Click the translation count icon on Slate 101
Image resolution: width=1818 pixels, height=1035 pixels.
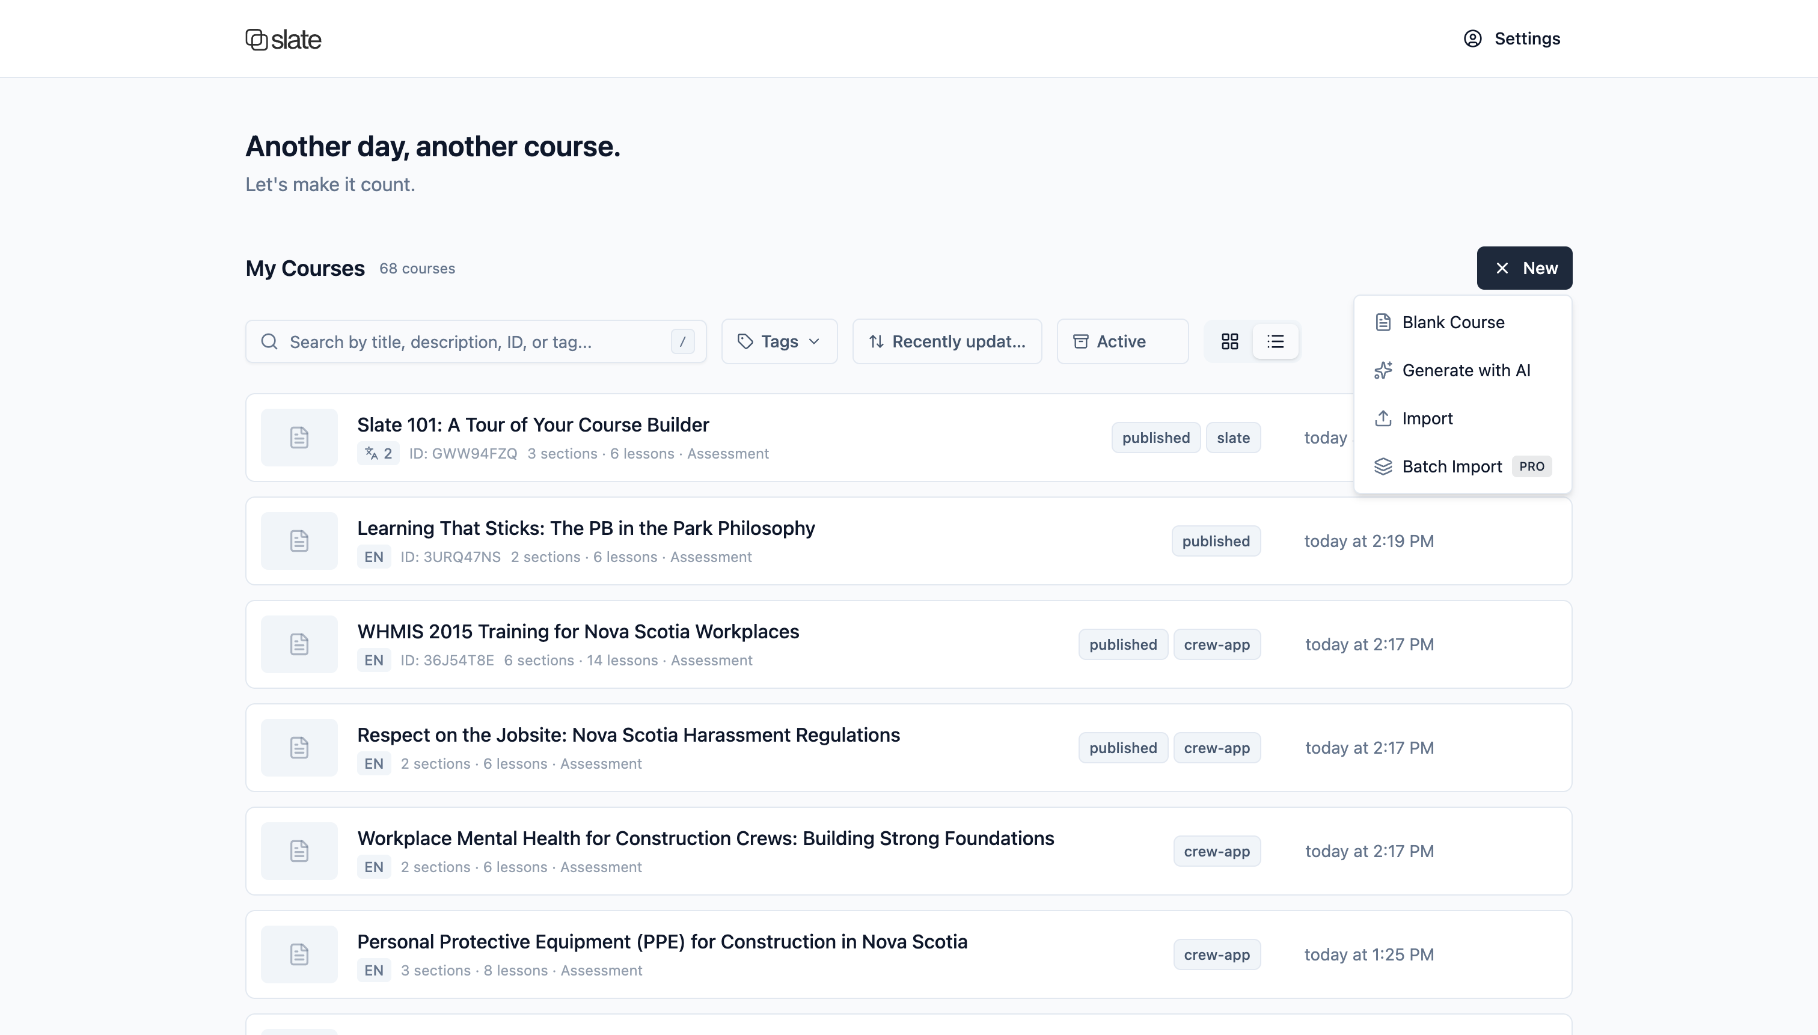378,453
